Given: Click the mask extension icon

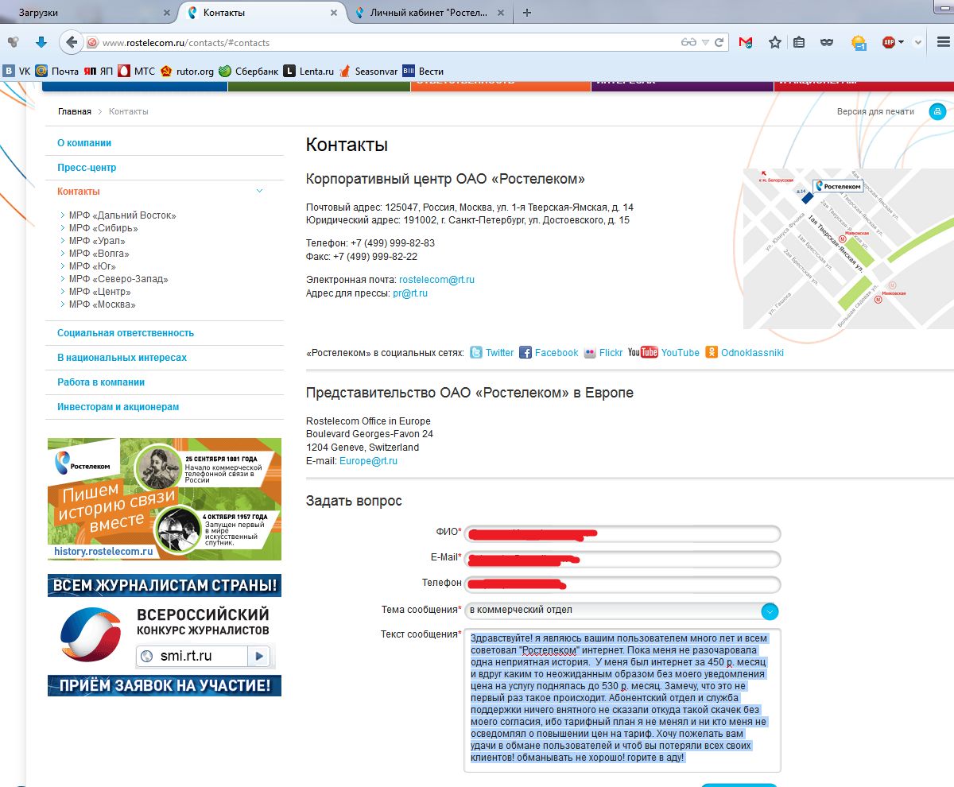Looking at the screenshot, I should coord(827,43).
